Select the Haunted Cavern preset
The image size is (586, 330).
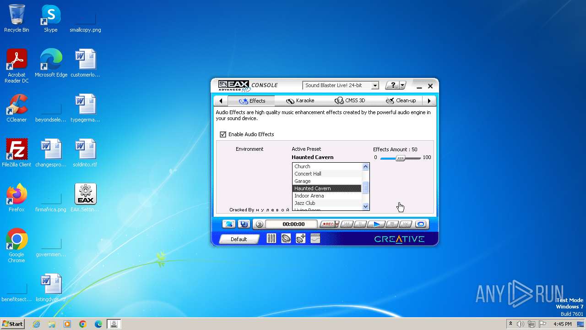[327, 188]
